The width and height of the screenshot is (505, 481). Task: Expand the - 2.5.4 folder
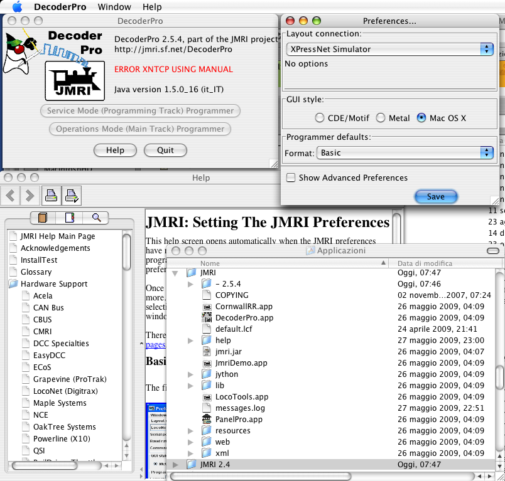pos(191,284)
